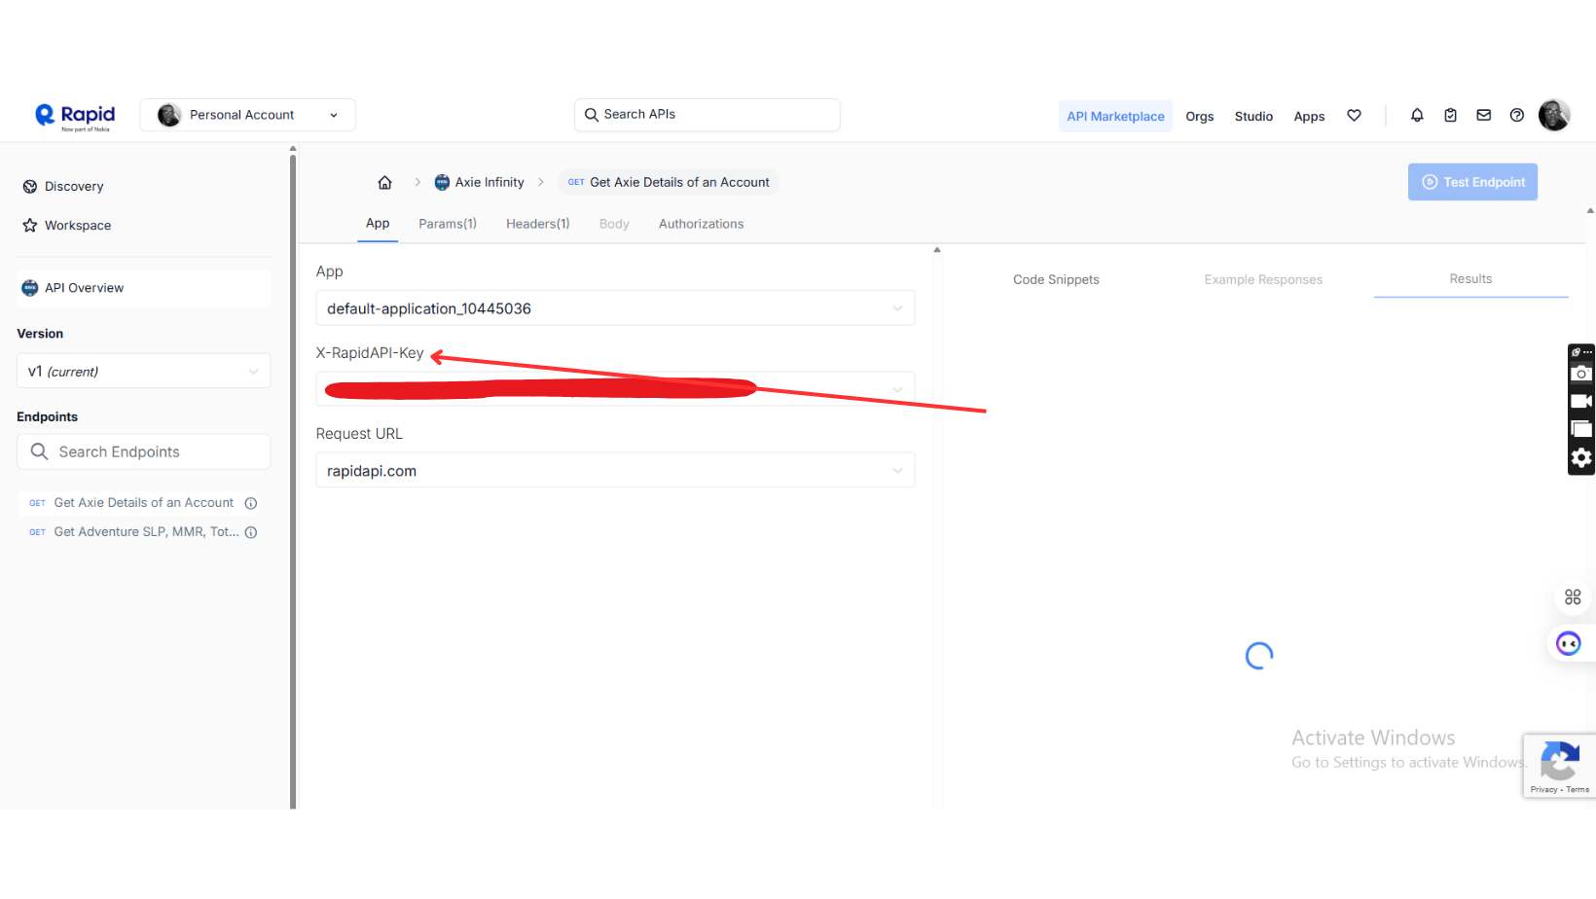Switch to the Results tab

click(1470, 279)
